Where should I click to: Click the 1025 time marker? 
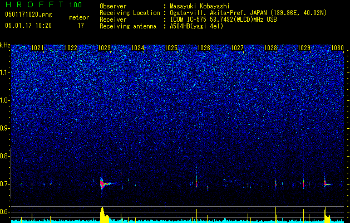171,48
